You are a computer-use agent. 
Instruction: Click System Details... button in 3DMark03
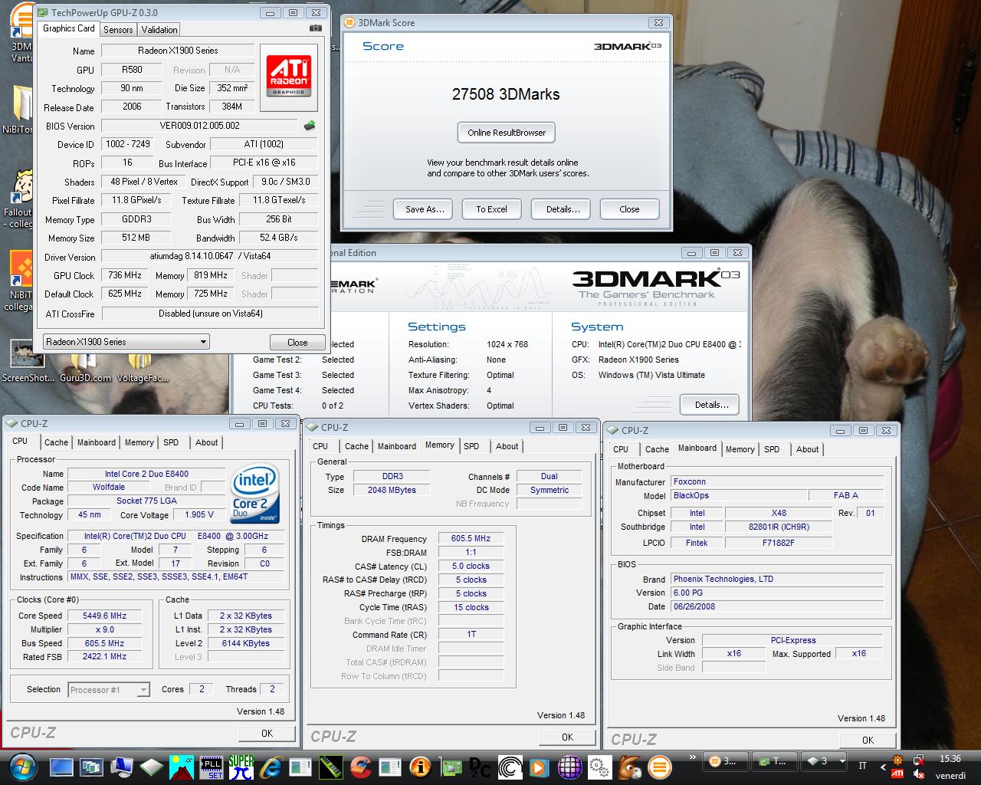(710, 405)
